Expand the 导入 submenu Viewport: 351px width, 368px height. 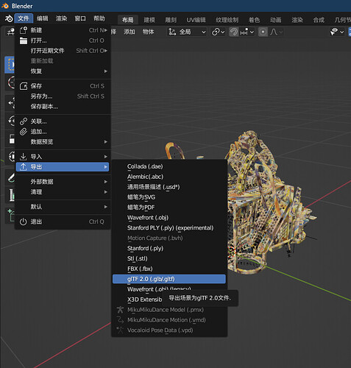tap(63, 157)
